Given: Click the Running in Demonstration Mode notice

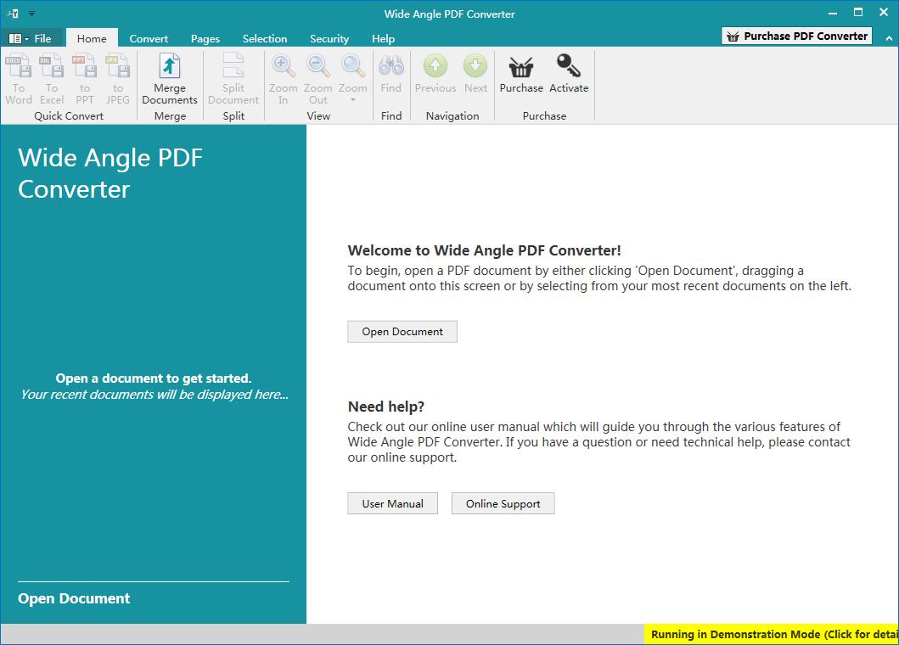Looking at the screenshot, I should pyautogui.click(x=773, y=634).
